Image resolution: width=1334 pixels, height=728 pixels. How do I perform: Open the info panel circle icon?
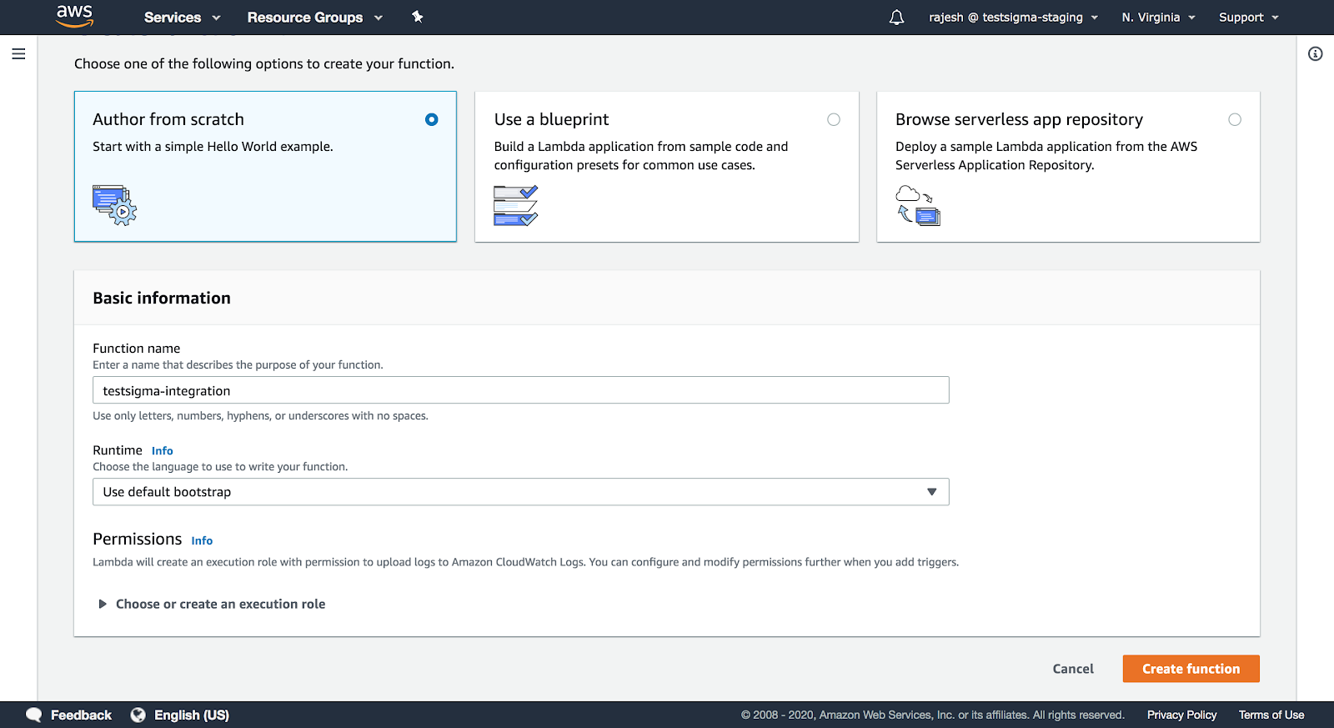[x=1315, y=54]
